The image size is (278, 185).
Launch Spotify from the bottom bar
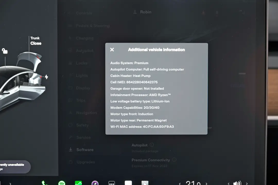tap(62, 183)
